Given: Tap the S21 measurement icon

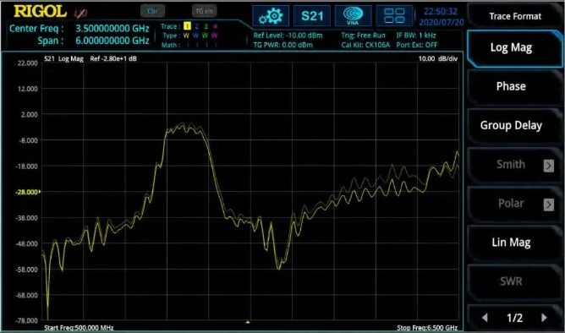Looking at the screenshot, I should (x=312, y=16).
